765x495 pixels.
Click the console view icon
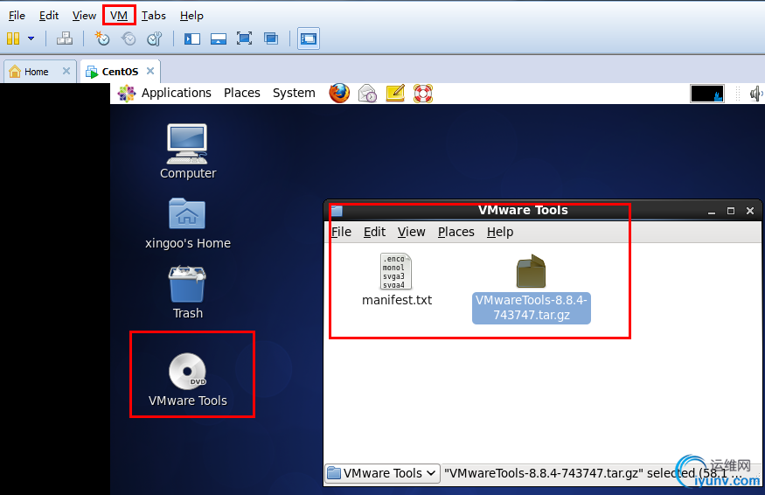click(x=309, y=38)
